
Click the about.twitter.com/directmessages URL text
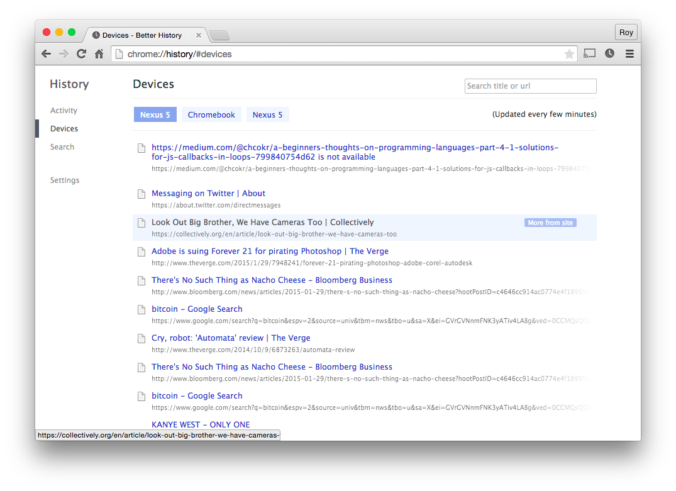(x=216, y=205)
